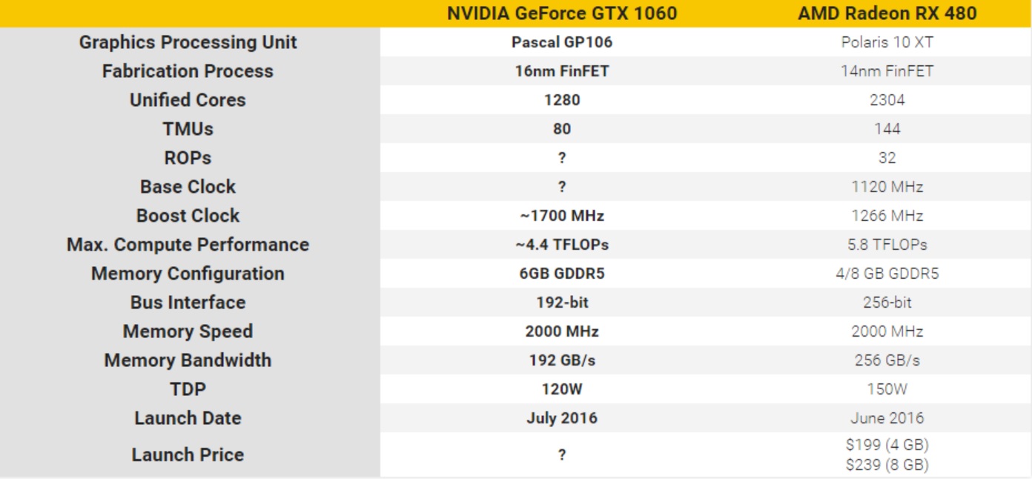The width and height of the screenshot is (1032, 479).
Task: Select the Memory Configuration row label
Action: [188, 274]
